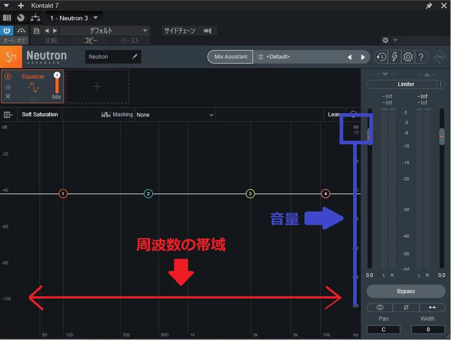Click the sidechain arrow icon

[x=207, y=31]
